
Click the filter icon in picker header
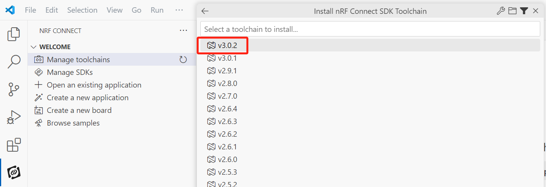[524, 11]
